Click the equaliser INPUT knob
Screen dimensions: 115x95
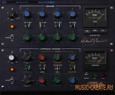[x=12, y=14]
